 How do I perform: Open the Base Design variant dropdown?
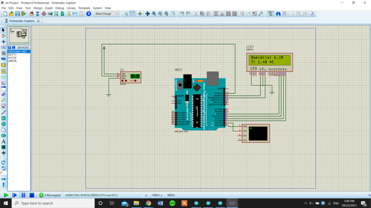click(107, 14)
